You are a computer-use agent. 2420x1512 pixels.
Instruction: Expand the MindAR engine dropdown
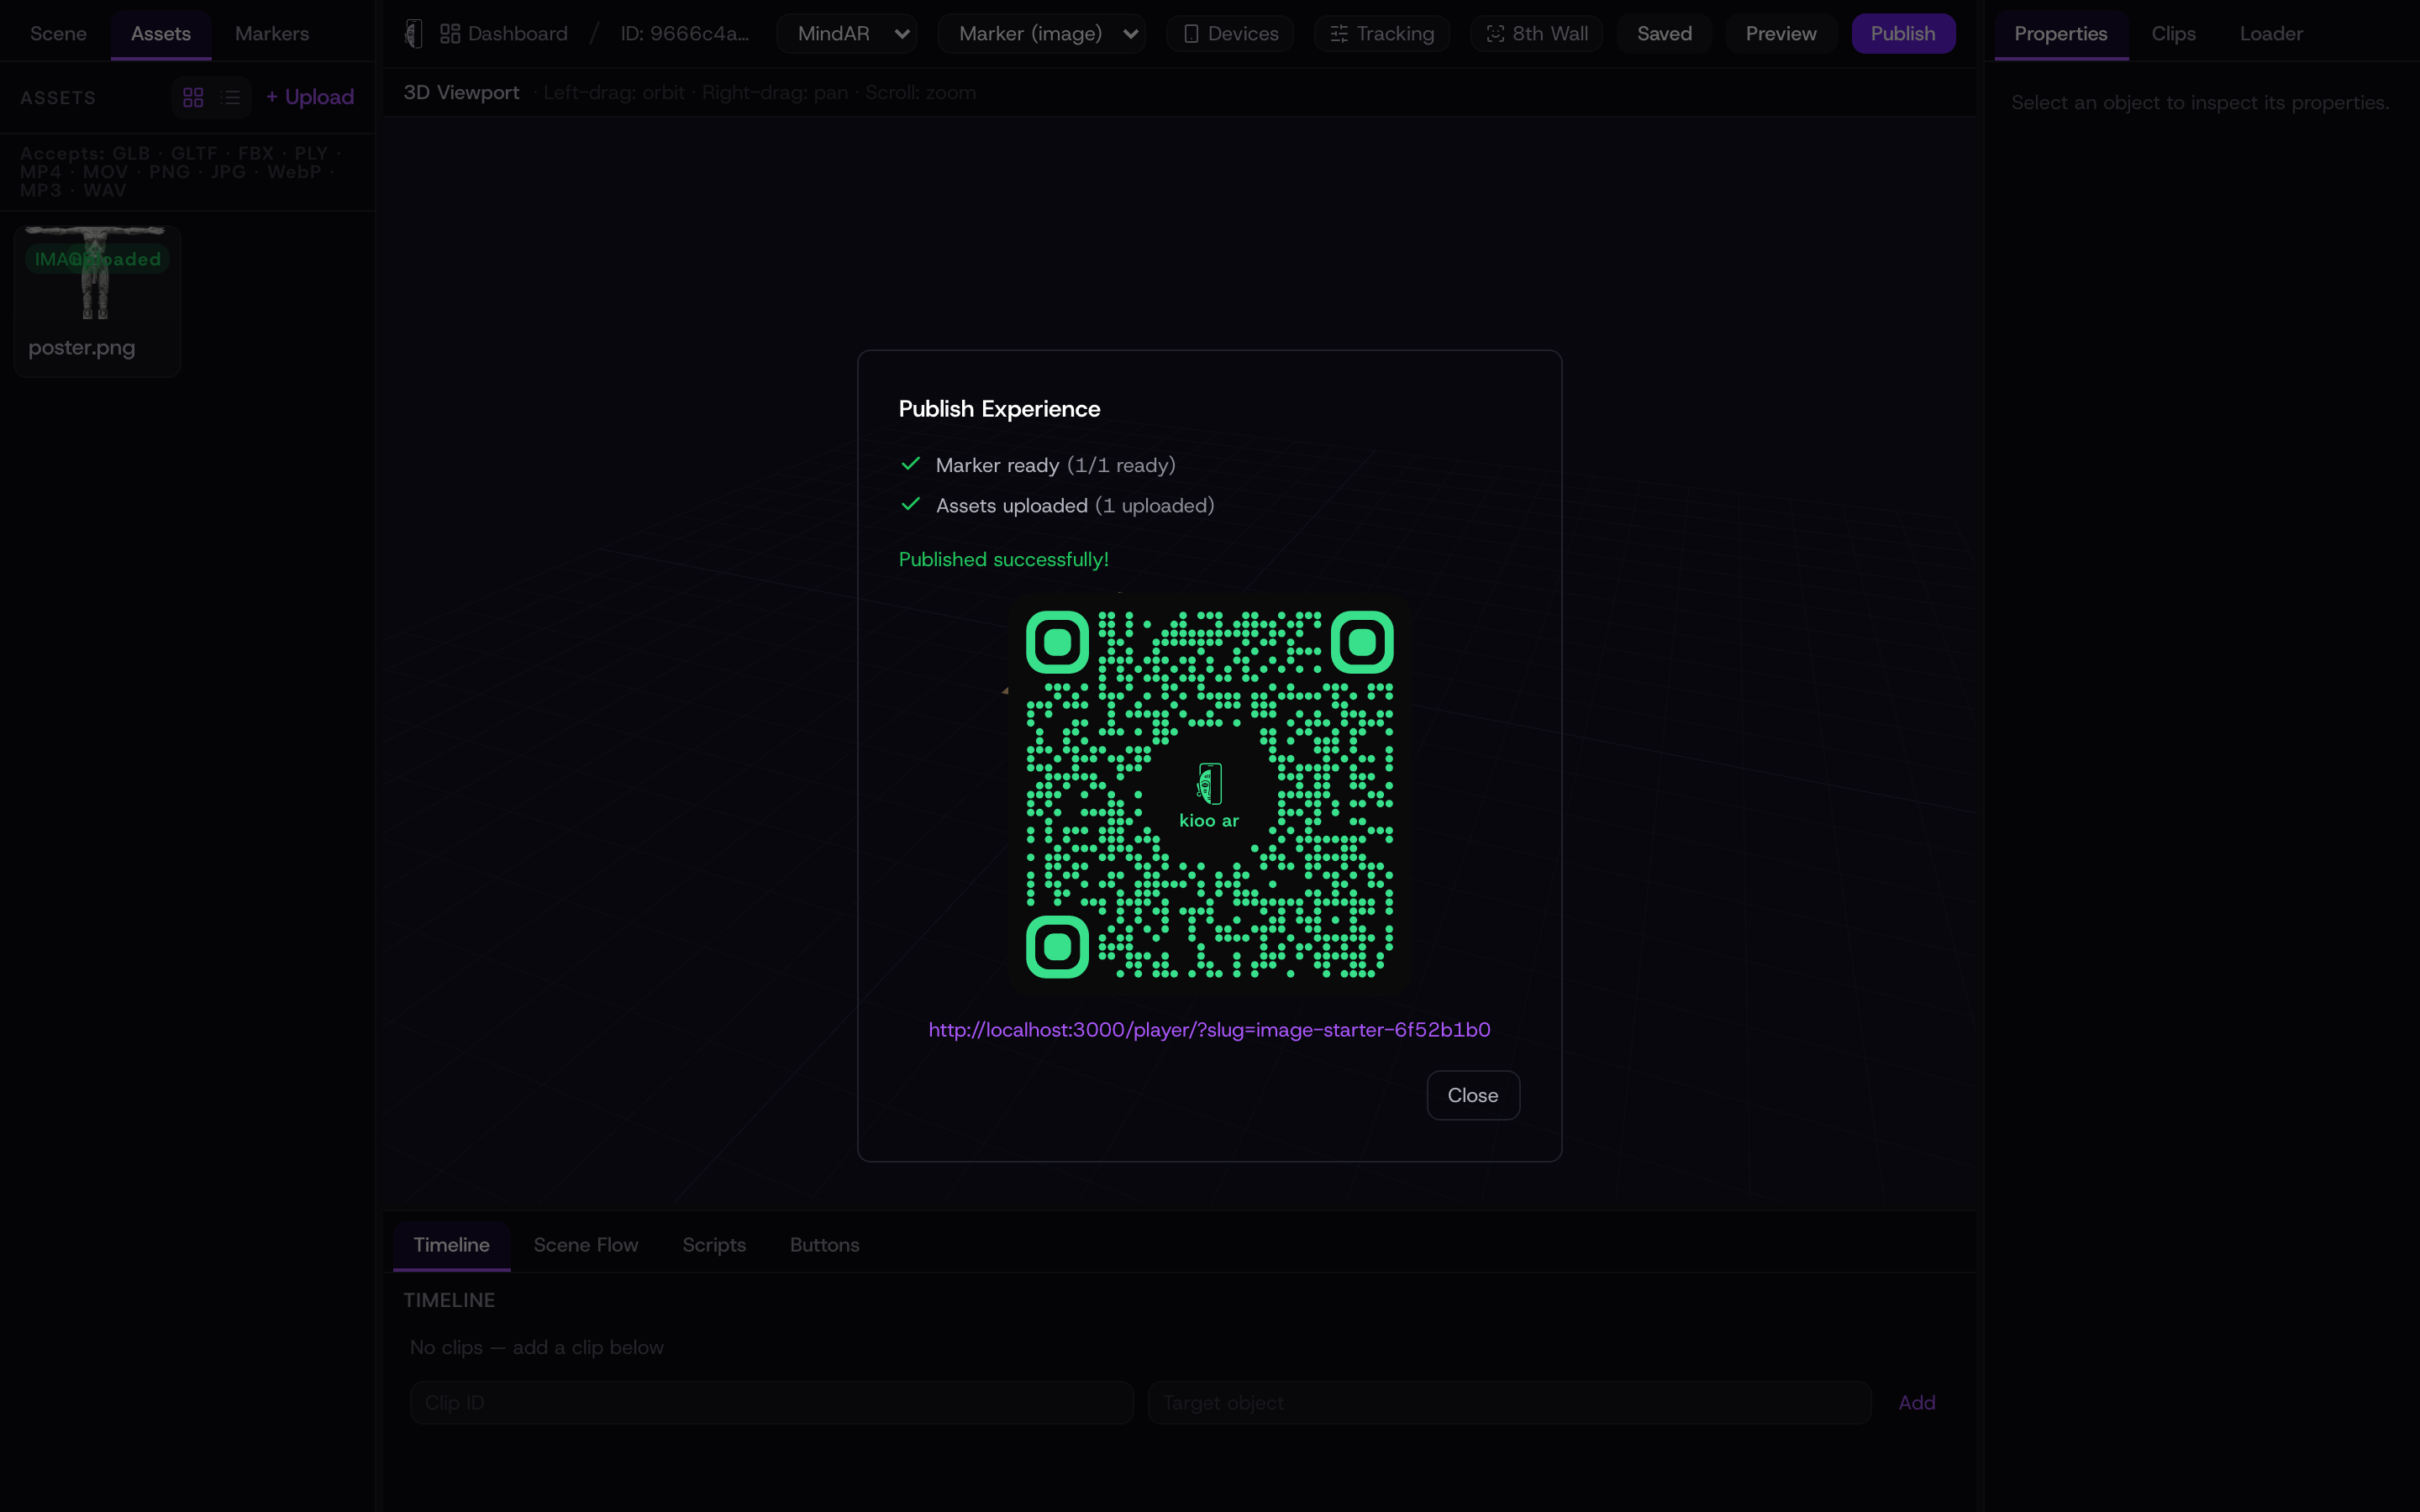tap(847, 34)
